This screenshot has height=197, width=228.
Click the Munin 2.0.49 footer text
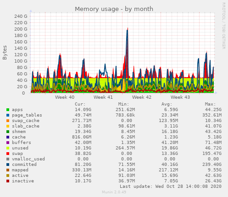point(114,192)
